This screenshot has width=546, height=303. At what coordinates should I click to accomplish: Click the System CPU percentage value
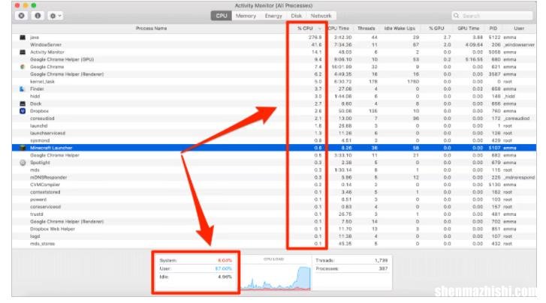click(225, 260)
